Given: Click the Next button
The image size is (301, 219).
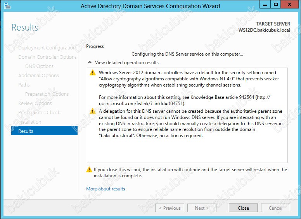Looking at the screenshot, I should point(202,208).
